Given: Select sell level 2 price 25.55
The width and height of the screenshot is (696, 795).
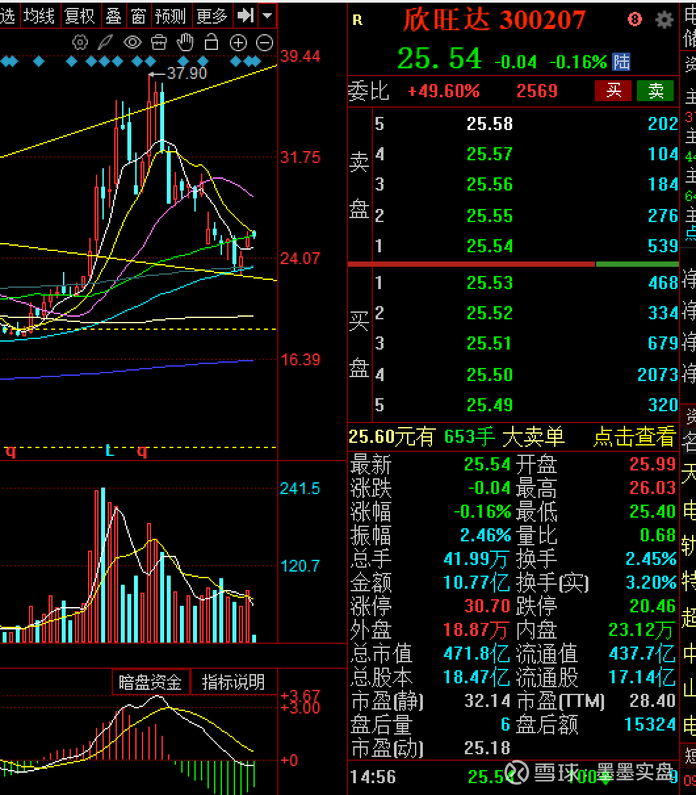Looking at the screenshot, I should pyautogui.click(x=489, y=216).
